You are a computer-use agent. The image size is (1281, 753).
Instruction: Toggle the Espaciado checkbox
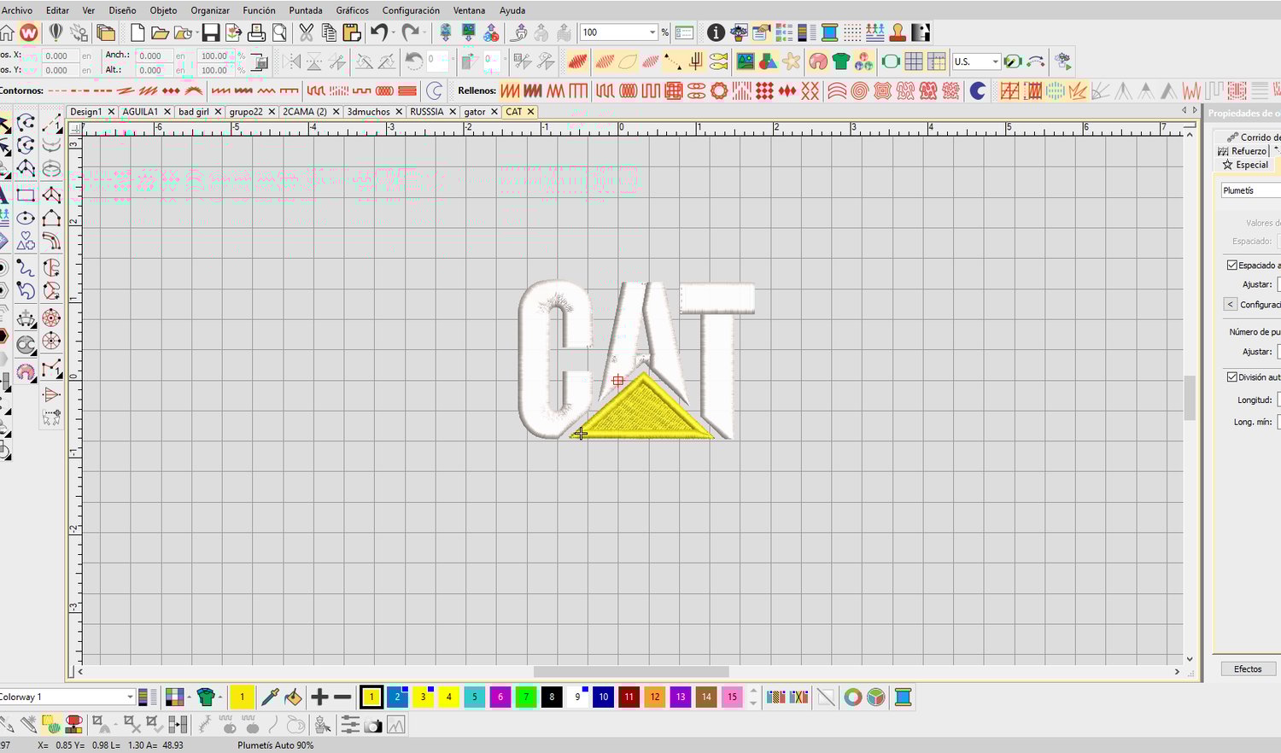(1231, 266)
